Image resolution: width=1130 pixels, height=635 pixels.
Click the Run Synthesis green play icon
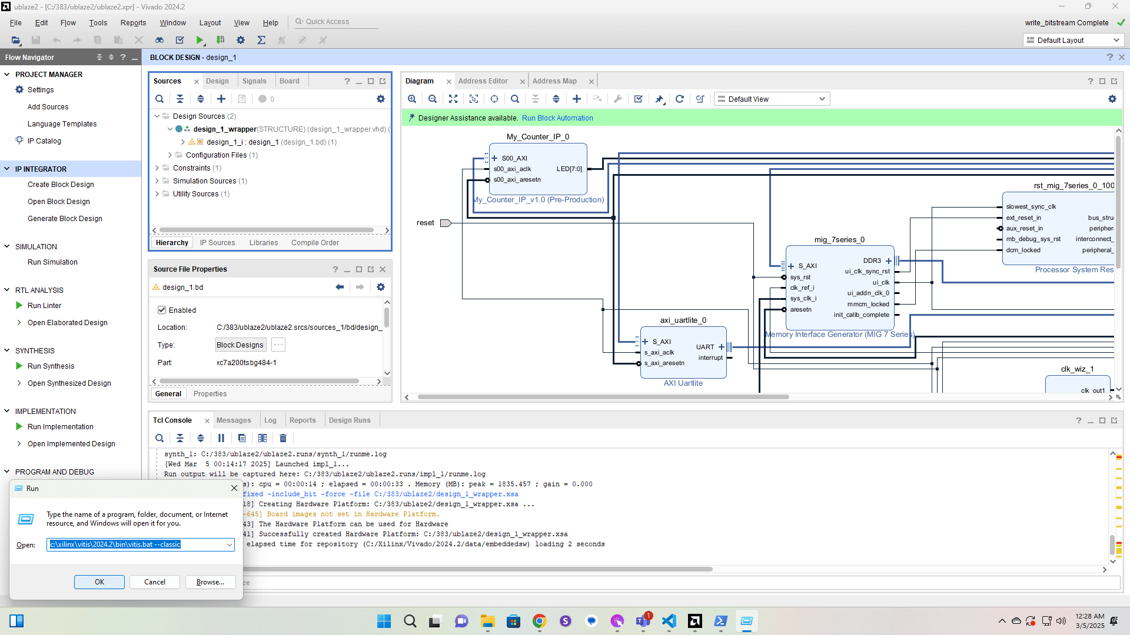click(x=19, y=366)
